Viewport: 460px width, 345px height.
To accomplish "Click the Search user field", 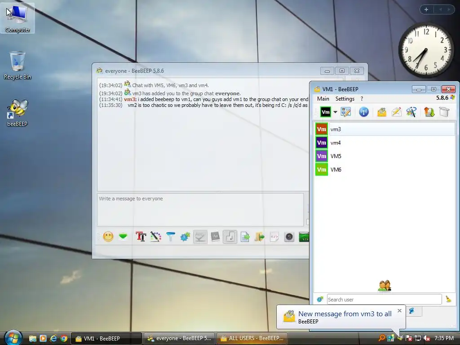I will click(x=385, y=300).
